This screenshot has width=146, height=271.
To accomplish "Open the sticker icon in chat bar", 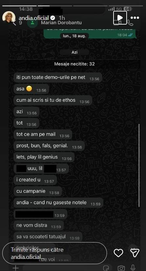I will [x=106, y=268].
